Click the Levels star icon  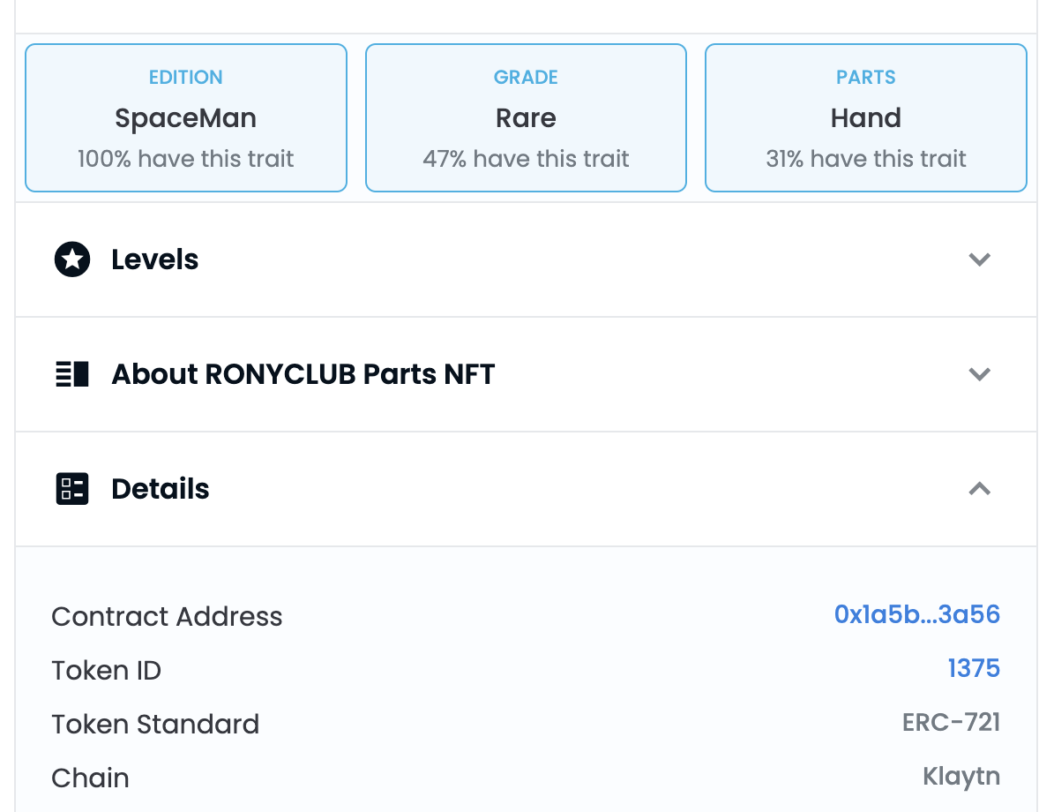point(72,259)
